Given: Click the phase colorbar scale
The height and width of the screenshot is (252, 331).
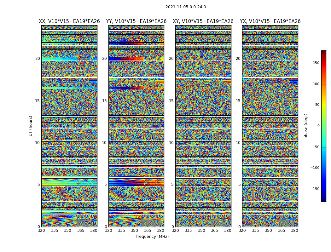Looking at the screenshot, I should [x=324, y=126].
